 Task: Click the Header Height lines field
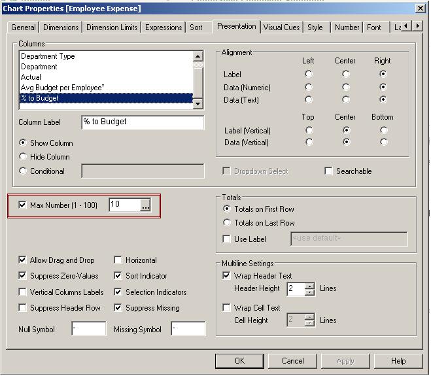tap(296, 289)
